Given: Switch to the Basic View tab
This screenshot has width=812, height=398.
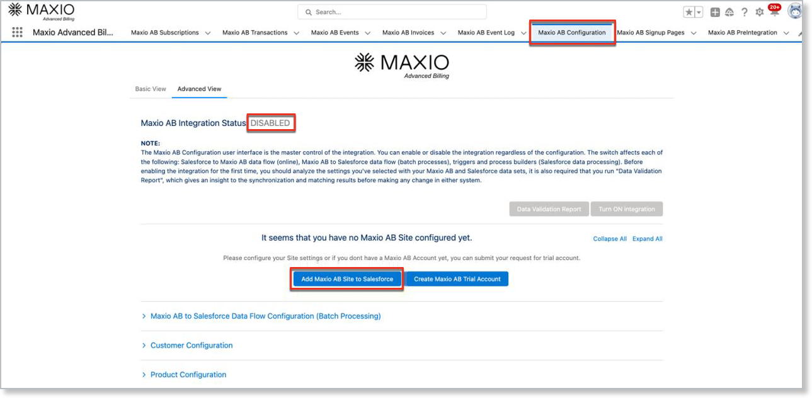Looking at the screenshot, I should [x=151, y=89].
